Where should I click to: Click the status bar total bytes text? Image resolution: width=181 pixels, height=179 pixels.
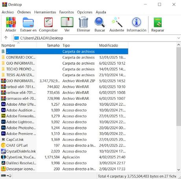click(137, 176)
